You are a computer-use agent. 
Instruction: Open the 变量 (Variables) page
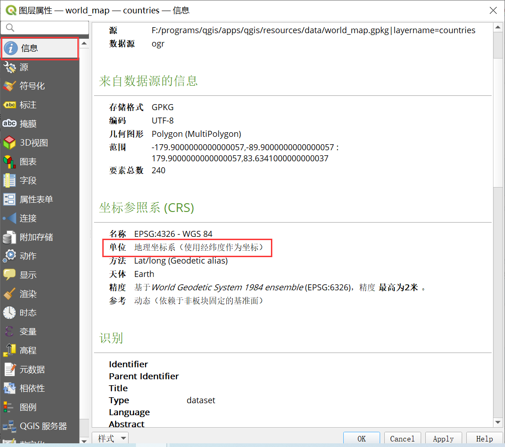(x=40, y=332)
